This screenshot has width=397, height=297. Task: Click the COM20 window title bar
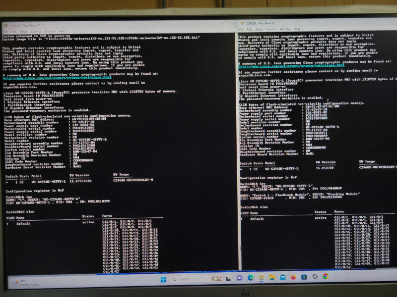[x=318, y=23]
